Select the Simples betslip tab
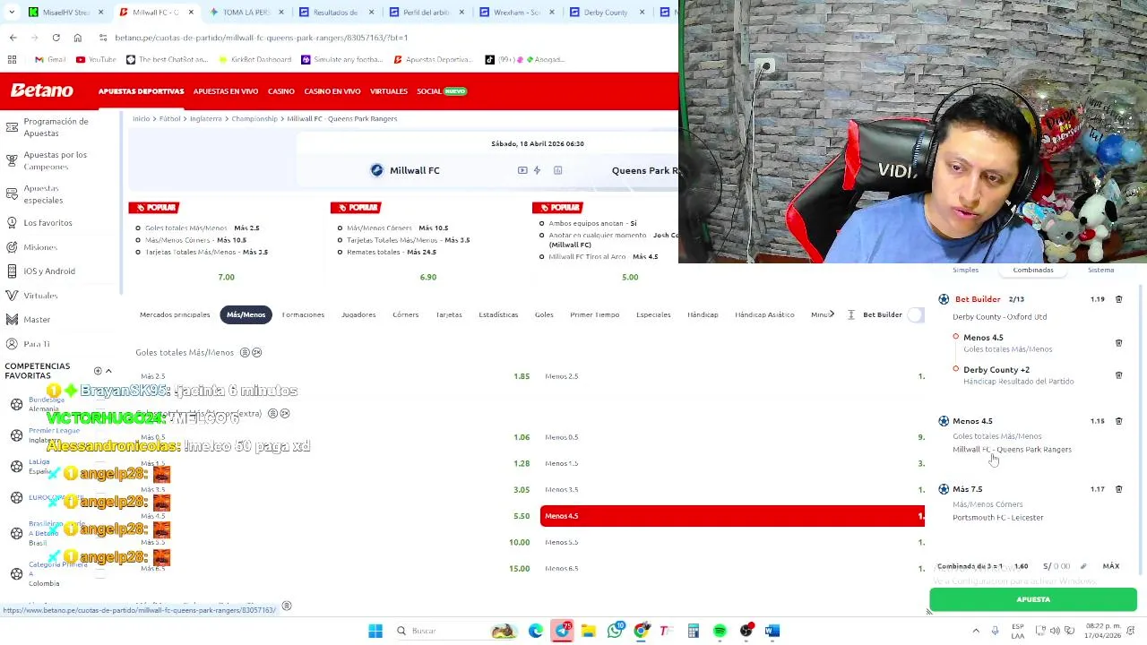Viewport: 1147px width, 645px height. pyautogui.click(x=965, y=270)
